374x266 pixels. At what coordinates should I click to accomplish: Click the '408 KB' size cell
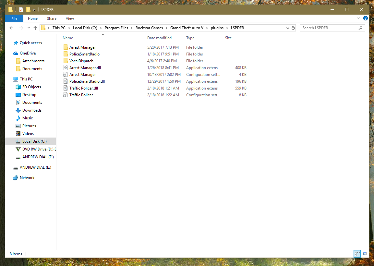click(241, 68)
